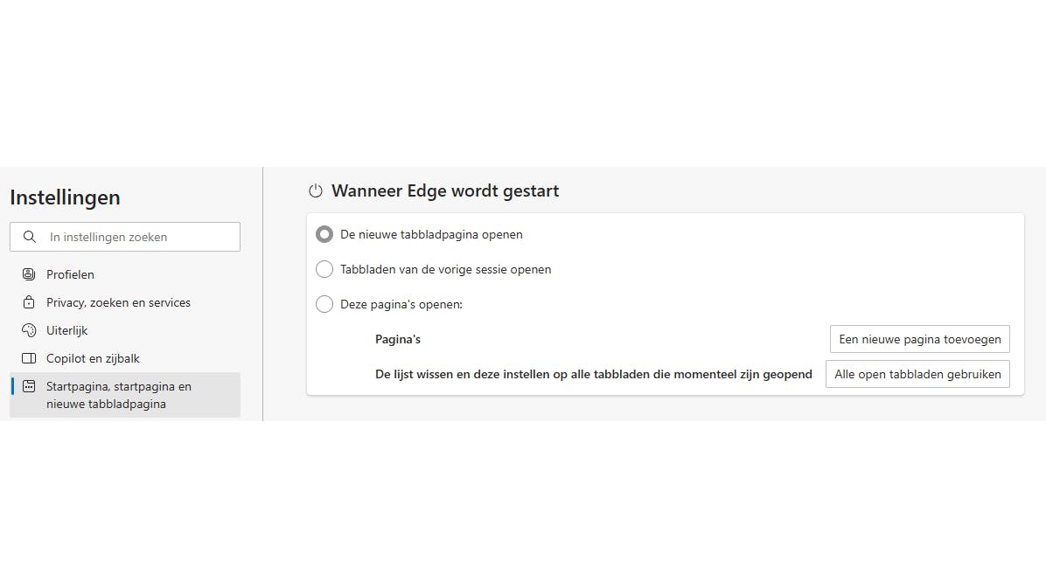
Task: Click 'Een nieuwe pagina toevoegen' button
Action: pos(919,339)
